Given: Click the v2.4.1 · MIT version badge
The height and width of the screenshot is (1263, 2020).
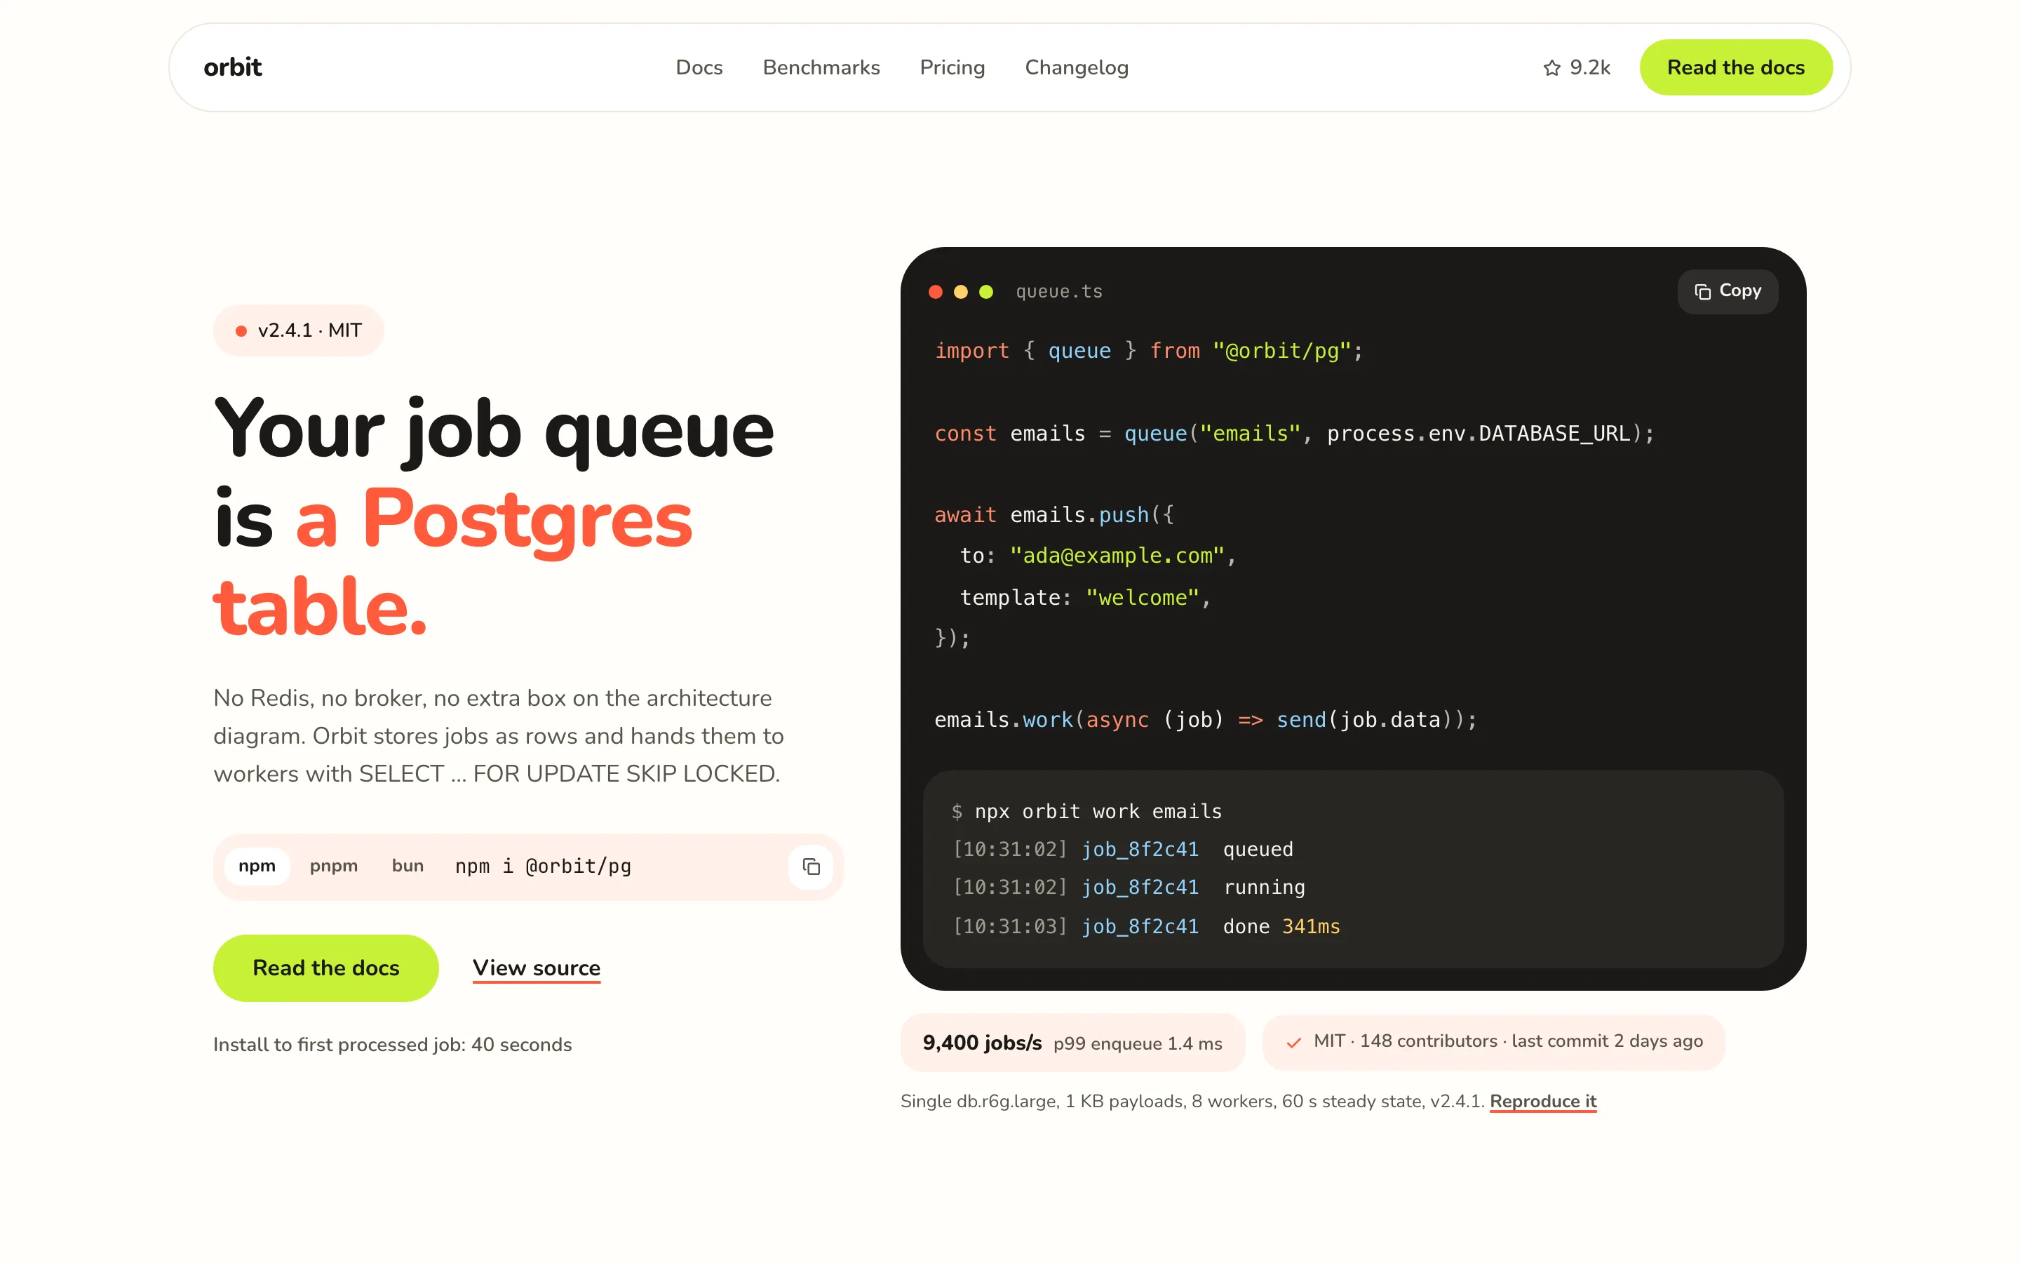Looking at the screenshot, I should point(298,330).
